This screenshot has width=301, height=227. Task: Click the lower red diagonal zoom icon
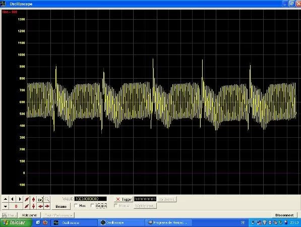pos(27,206)
